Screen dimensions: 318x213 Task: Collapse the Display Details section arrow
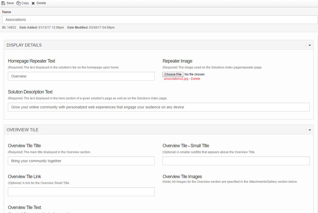309,45
